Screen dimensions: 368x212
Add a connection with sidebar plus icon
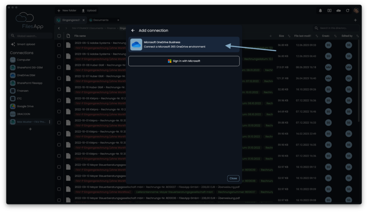(30, 129)
